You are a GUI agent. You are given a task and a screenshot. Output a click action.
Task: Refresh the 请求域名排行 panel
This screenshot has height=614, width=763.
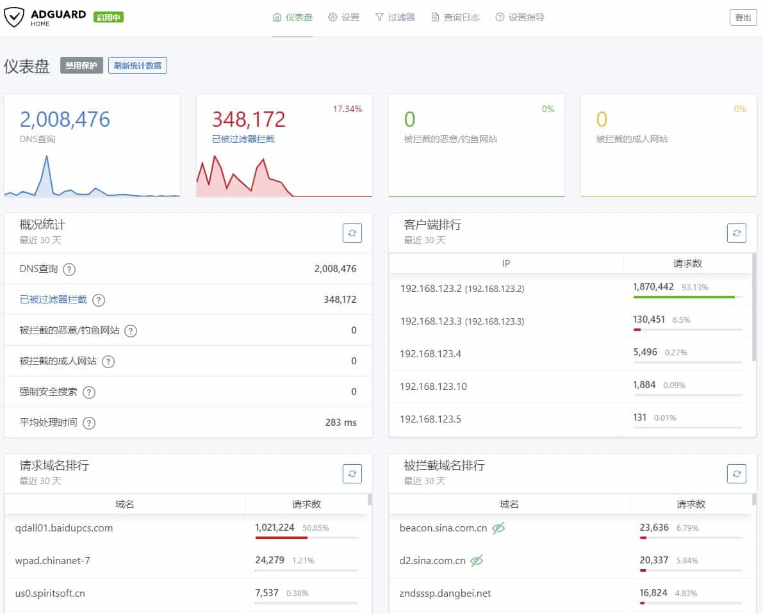pyautogui.click(x=352, y=474)
